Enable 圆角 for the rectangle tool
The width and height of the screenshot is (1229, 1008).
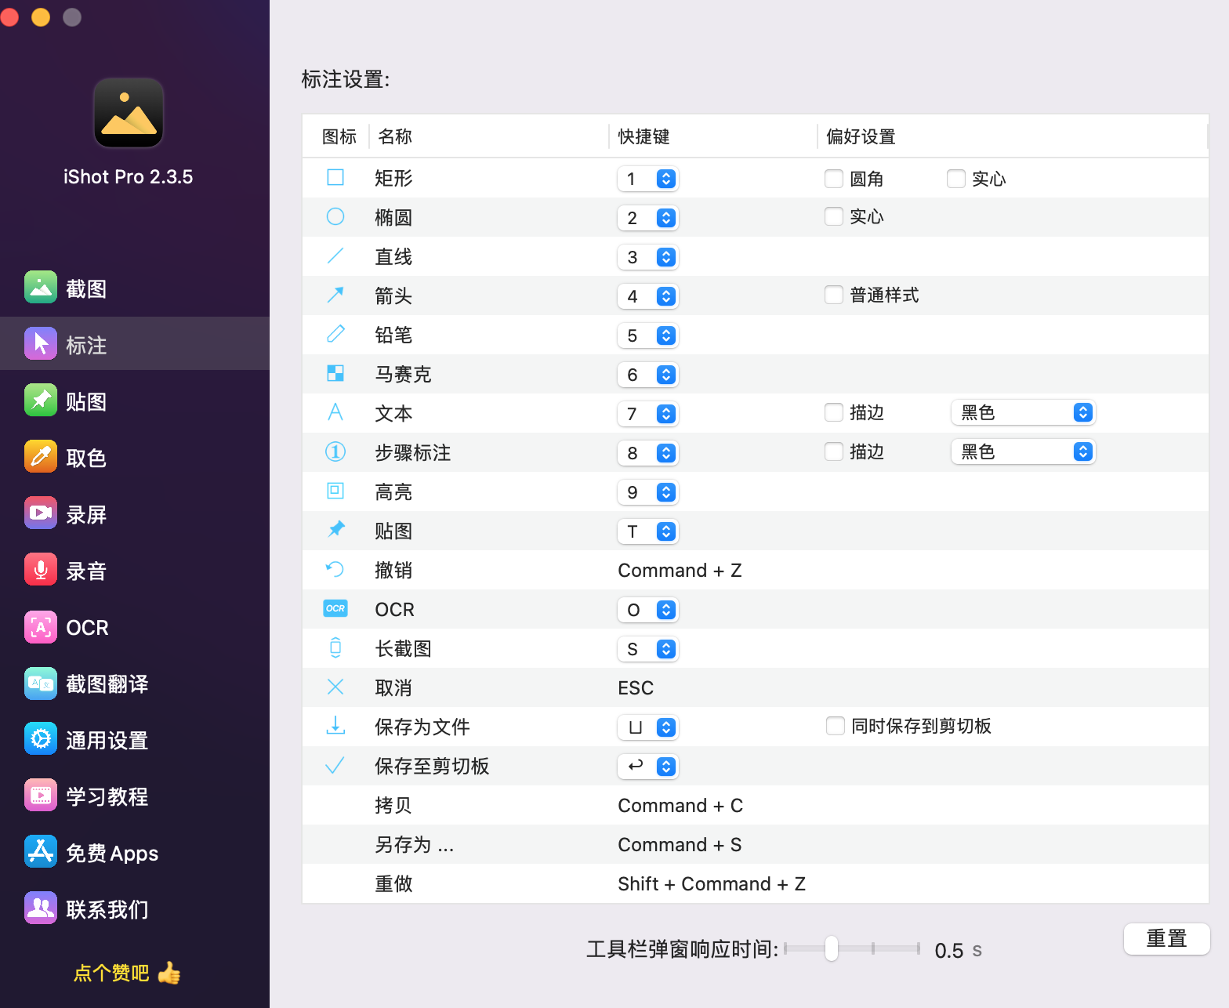coord(834,179)
